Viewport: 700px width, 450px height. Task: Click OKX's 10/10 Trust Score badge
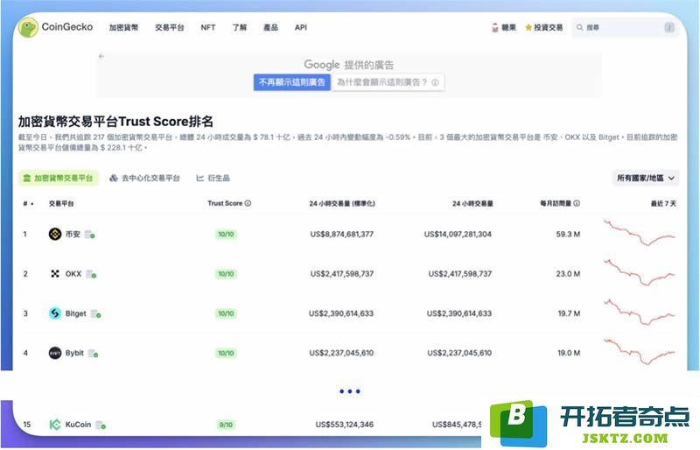click(x=226, y=274)
